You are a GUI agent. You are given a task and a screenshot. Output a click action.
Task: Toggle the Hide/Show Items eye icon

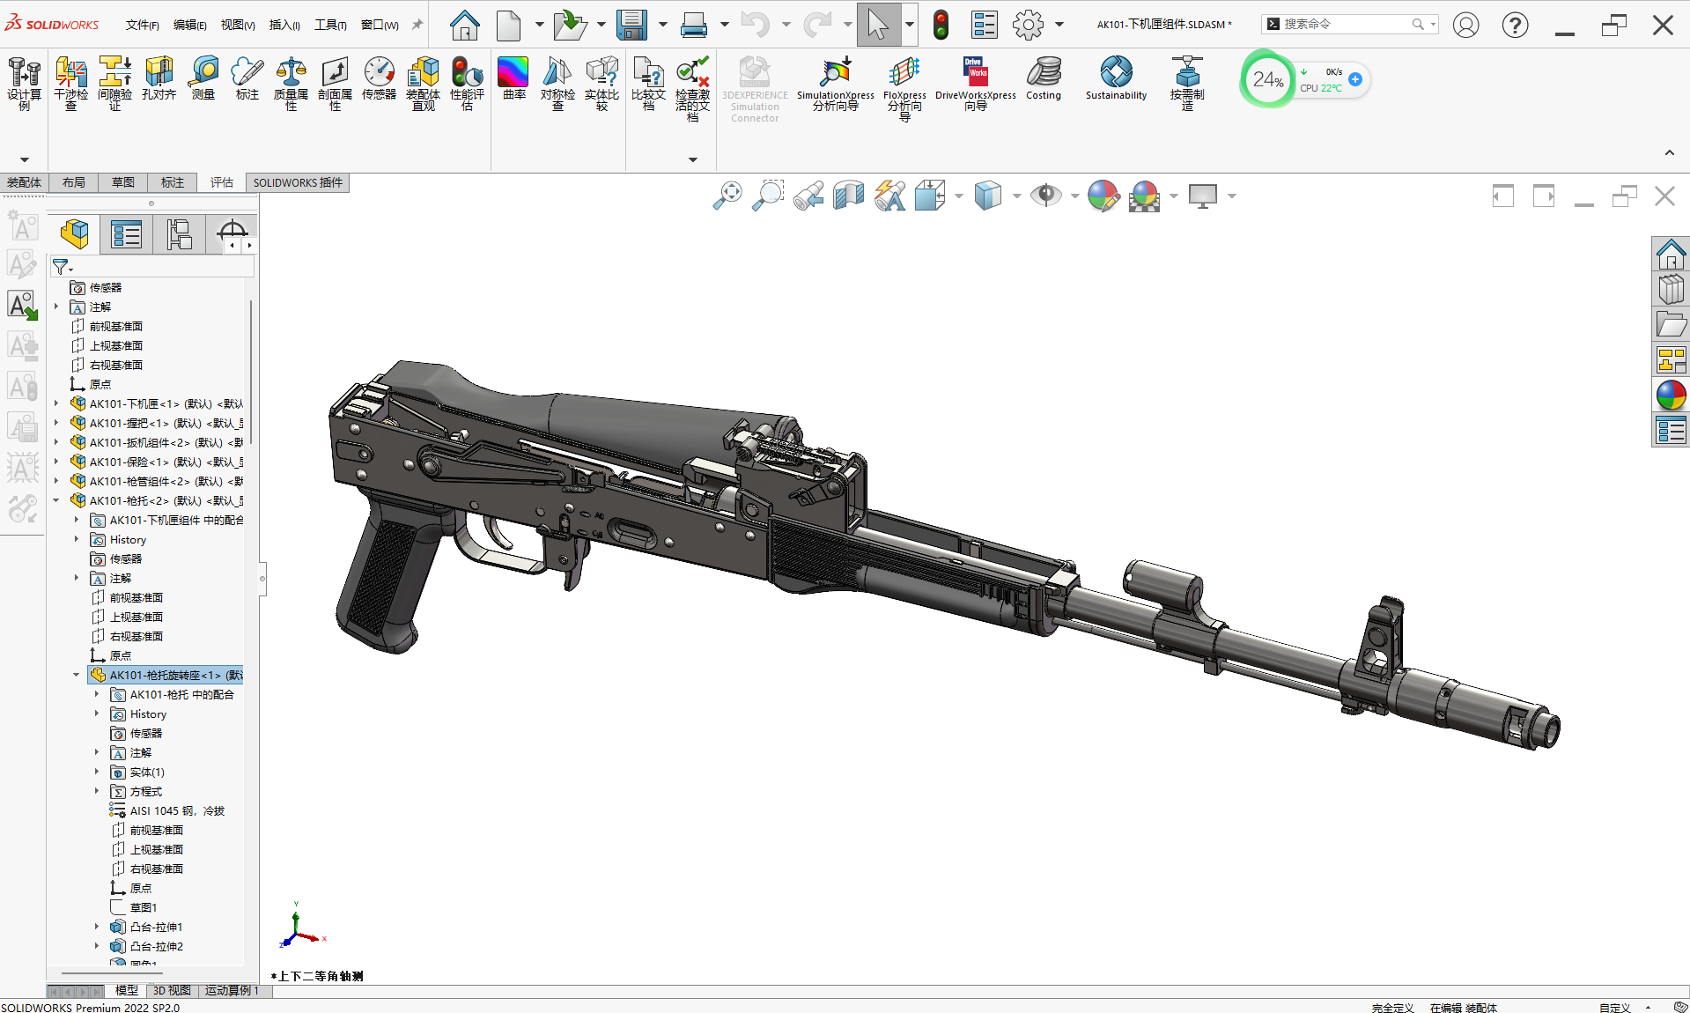[1045, 196]
